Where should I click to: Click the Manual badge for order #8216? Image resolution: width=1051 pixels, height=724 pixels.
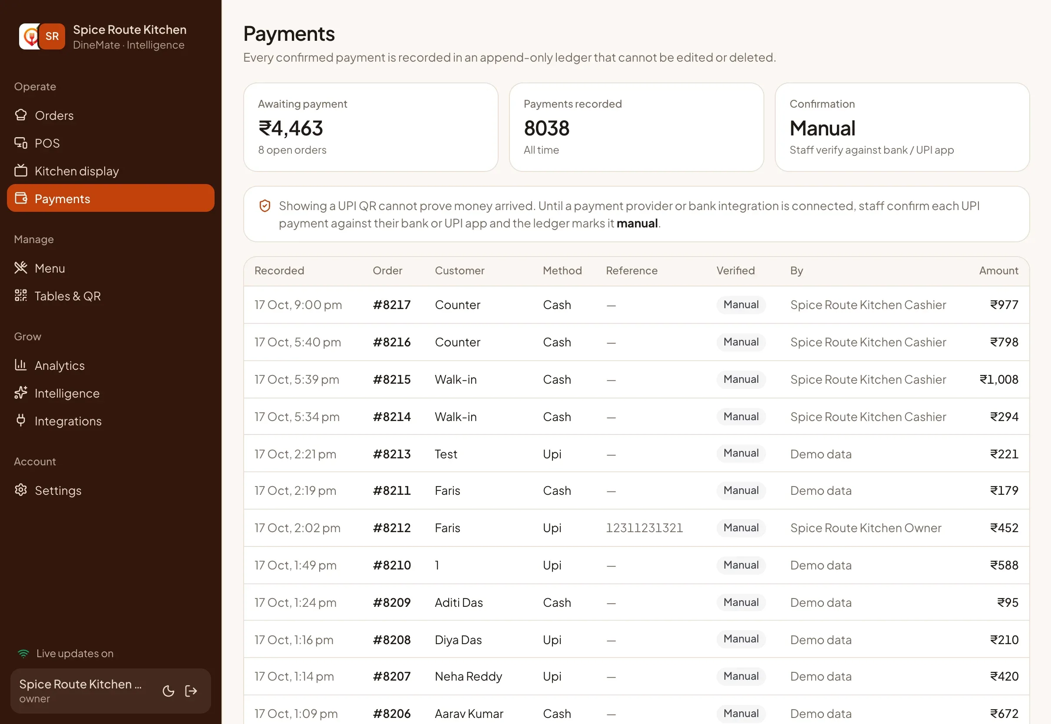pos(741,342)
